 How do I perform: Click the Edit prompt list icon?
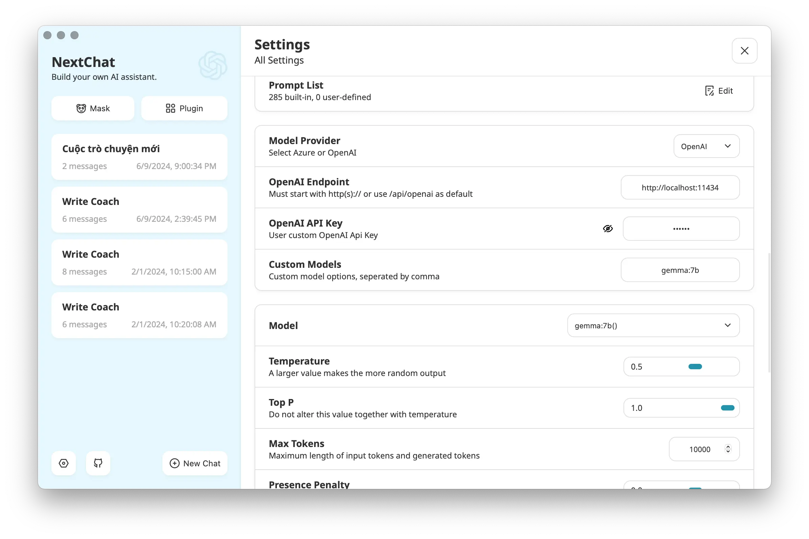pyautogui.click(x=709, y=91)
